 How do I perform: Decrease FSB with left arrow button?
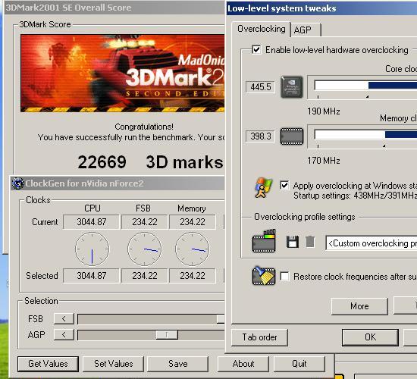click(64, 318)
